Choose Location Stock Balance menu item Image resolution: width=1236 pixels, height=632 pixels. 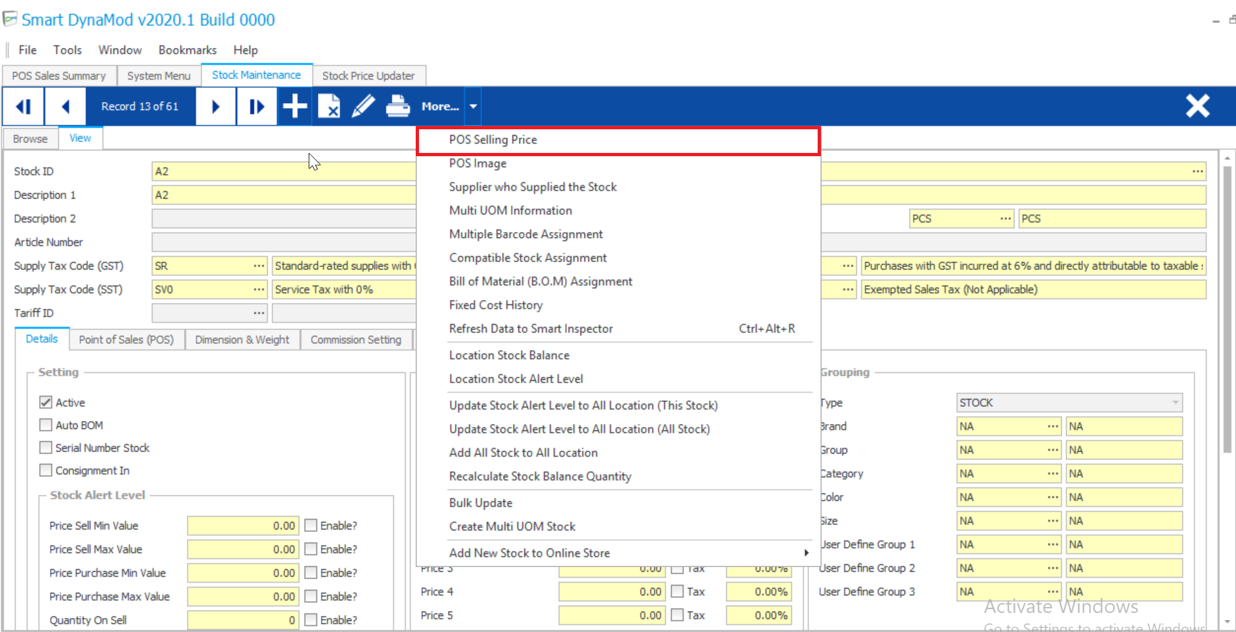pyautogui.click(x=618, y=355)
